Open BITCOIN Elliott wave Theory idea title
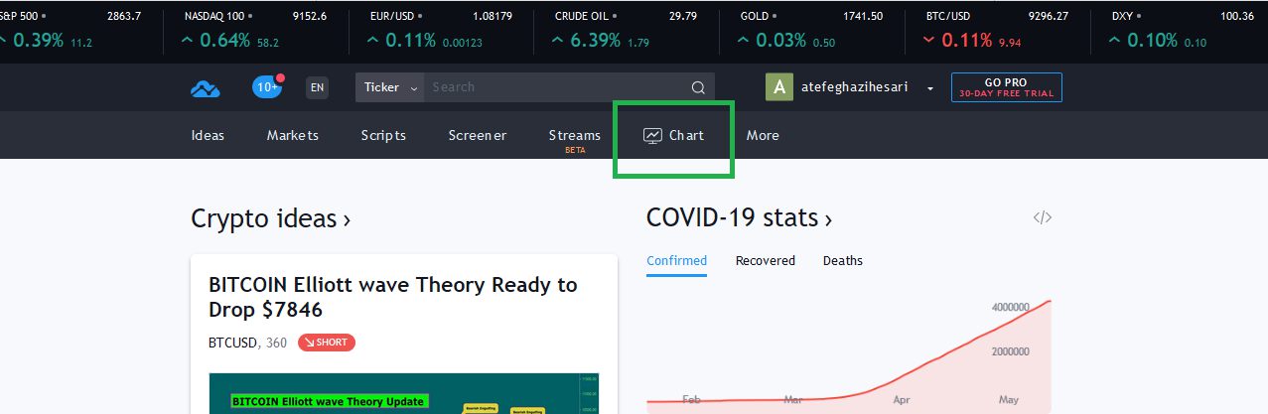This screenshot has width=1268, height=414. 392,297
